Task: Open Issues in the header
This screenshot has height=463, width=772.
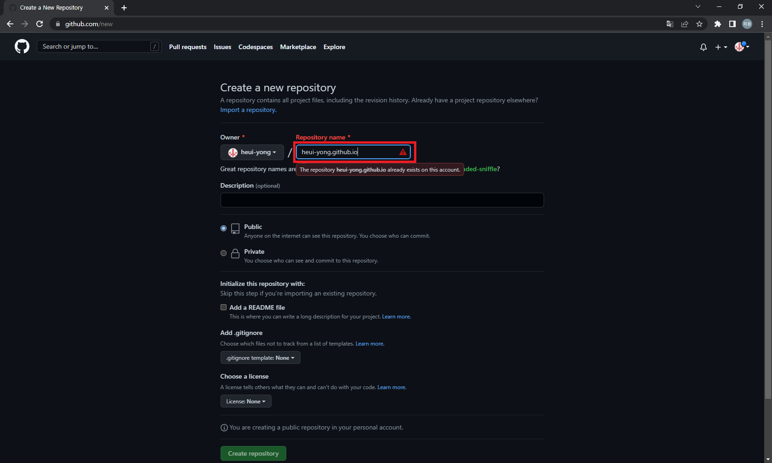Action: (x=222, y=47)
